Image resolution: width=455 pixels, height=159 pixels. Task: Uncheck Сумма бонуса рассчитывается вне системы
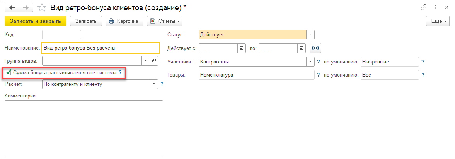(8, 72)
